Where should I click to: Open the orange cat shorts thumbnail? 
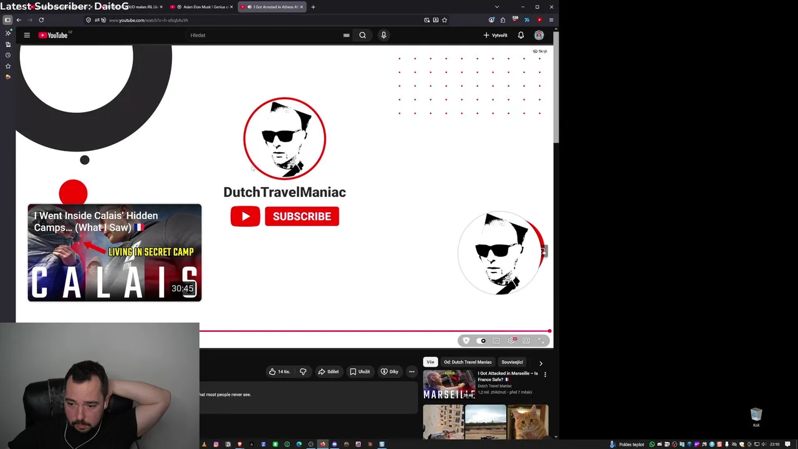[x=528, y=422]
